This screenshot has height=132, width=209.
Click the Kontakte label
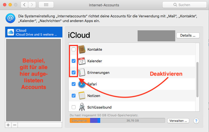(x=95, y=50)
